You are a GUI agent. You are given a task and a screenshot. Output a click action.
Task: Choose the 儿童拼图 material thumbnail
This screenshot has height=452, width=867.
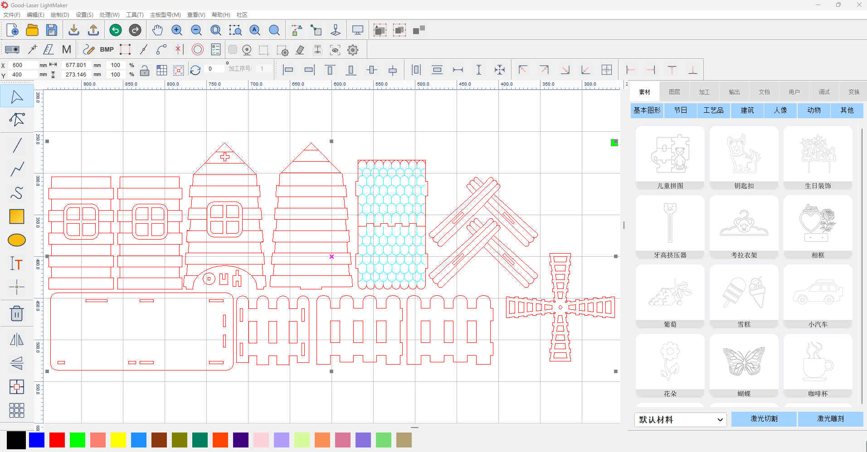point(670,158)
